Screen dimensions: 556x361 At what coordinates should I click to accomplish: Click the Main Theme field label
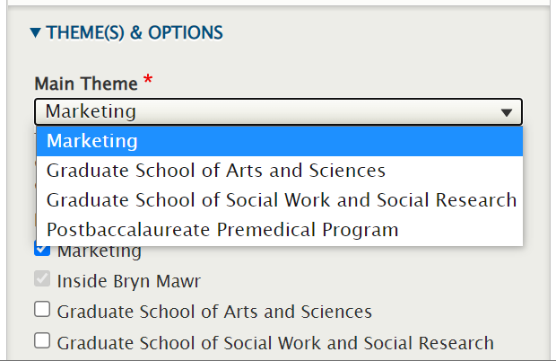pyautogui.click(x=86, y=84)
